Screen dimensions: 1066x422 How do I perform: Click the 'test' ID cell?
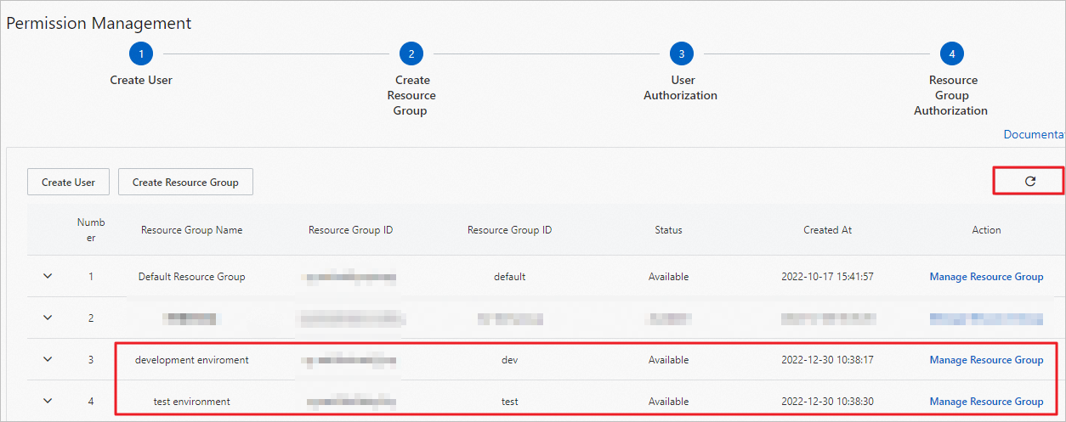pyautogui.click(x=509, y=402)
